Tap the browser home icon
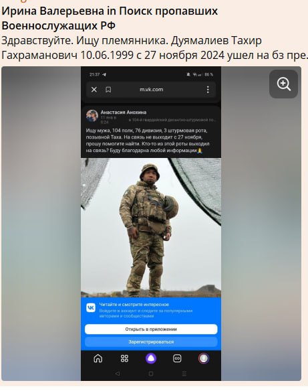Image resolution: width=308 pixels, height=391 pixels. click(98, 359)
